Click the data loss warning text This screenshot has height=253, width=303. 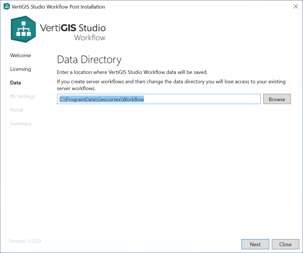pos(171,85)
